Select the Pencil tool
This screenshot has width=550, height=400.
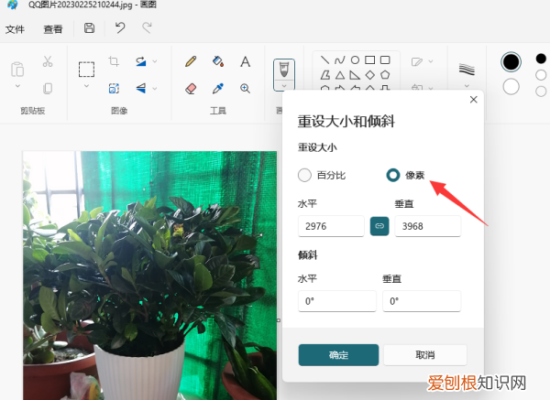point(191,61)
